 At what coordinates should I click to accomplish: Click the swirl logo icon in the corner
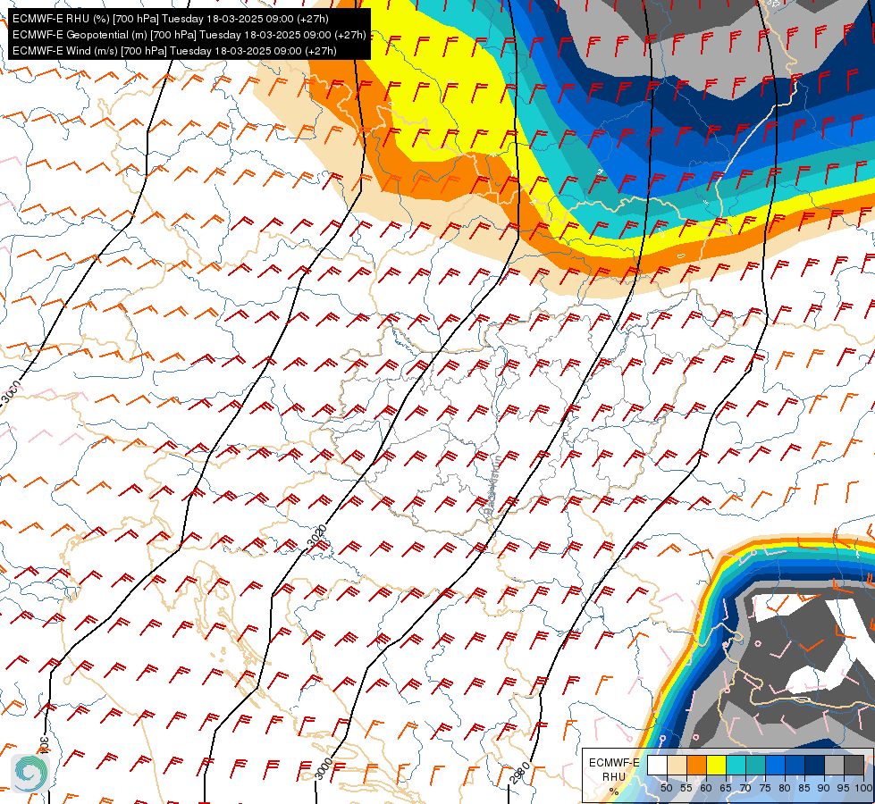29,772
